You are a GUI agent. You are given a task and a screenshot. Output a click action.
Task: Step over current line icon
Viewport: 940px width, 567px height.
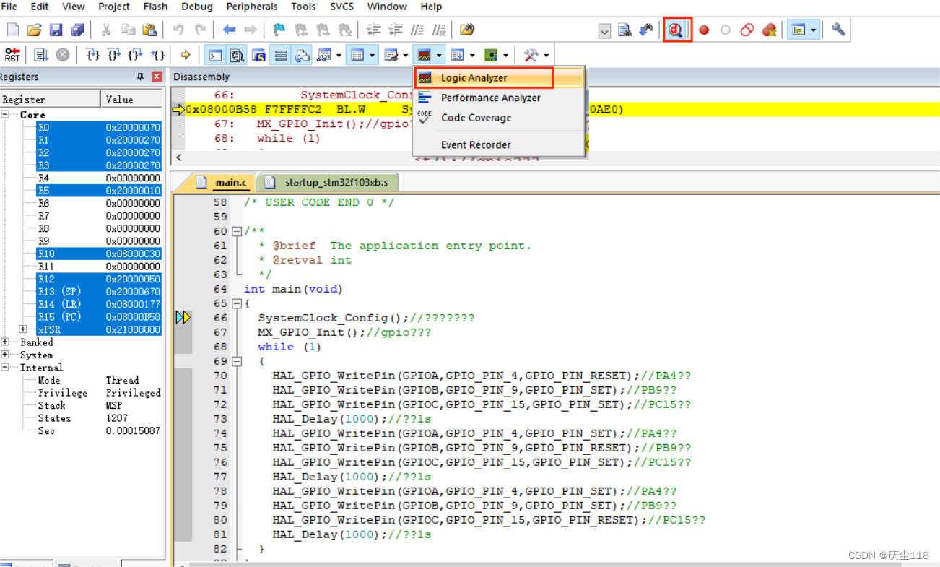click(x=114, y=55)
